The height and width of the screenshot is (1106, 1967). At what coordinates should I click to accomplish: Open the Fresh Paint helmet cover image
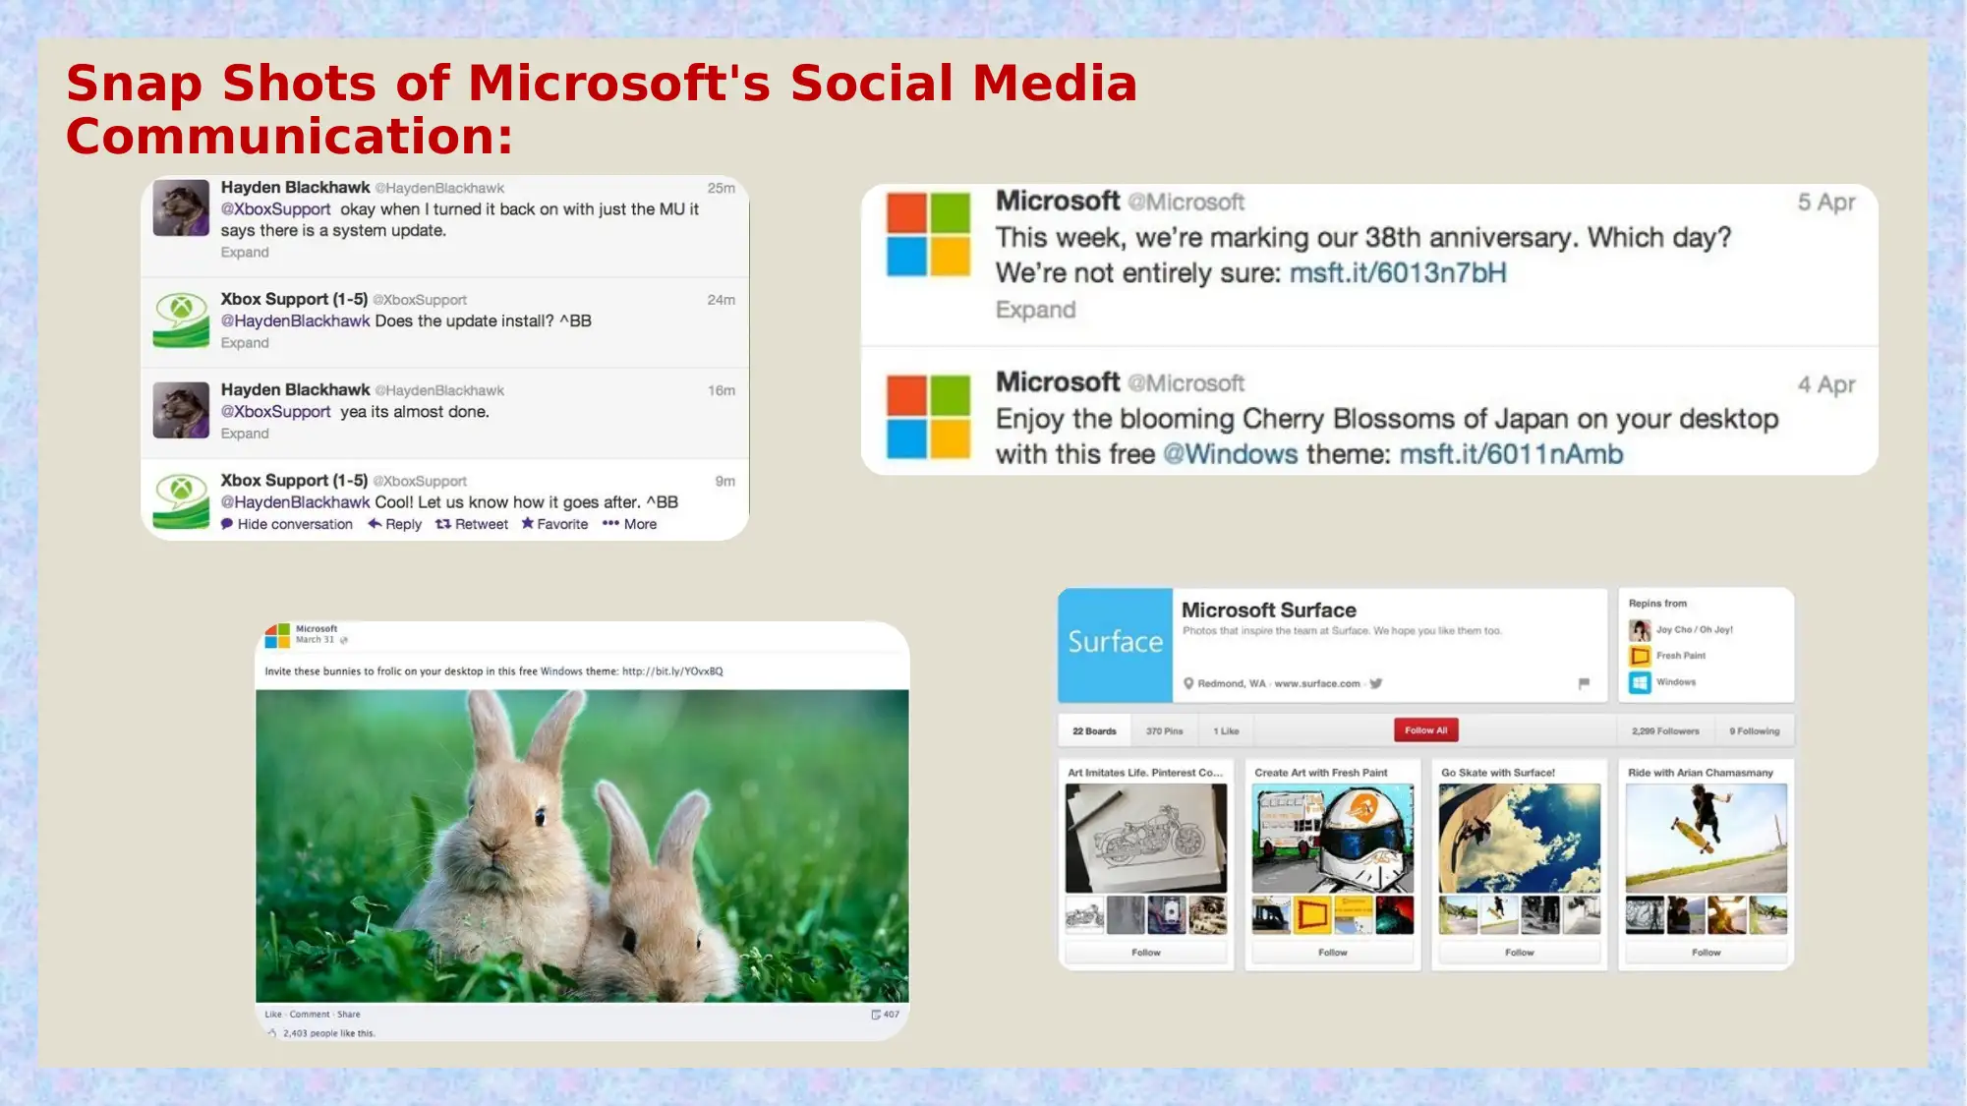pos(1333,839)
